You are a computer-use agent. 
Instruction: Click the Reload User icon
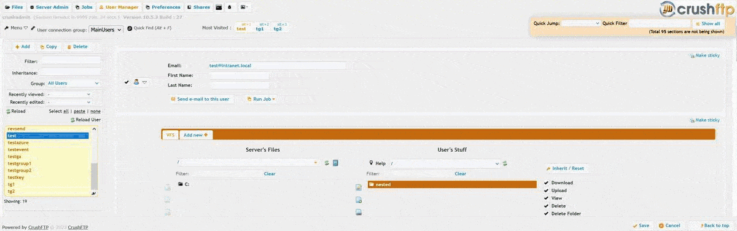(72, 120)
